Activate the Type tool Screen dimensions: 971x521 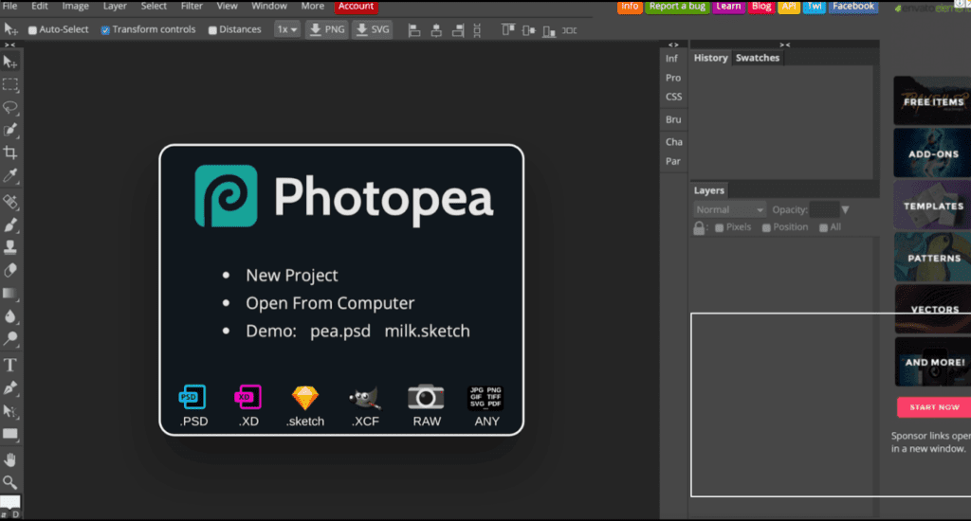9,365
